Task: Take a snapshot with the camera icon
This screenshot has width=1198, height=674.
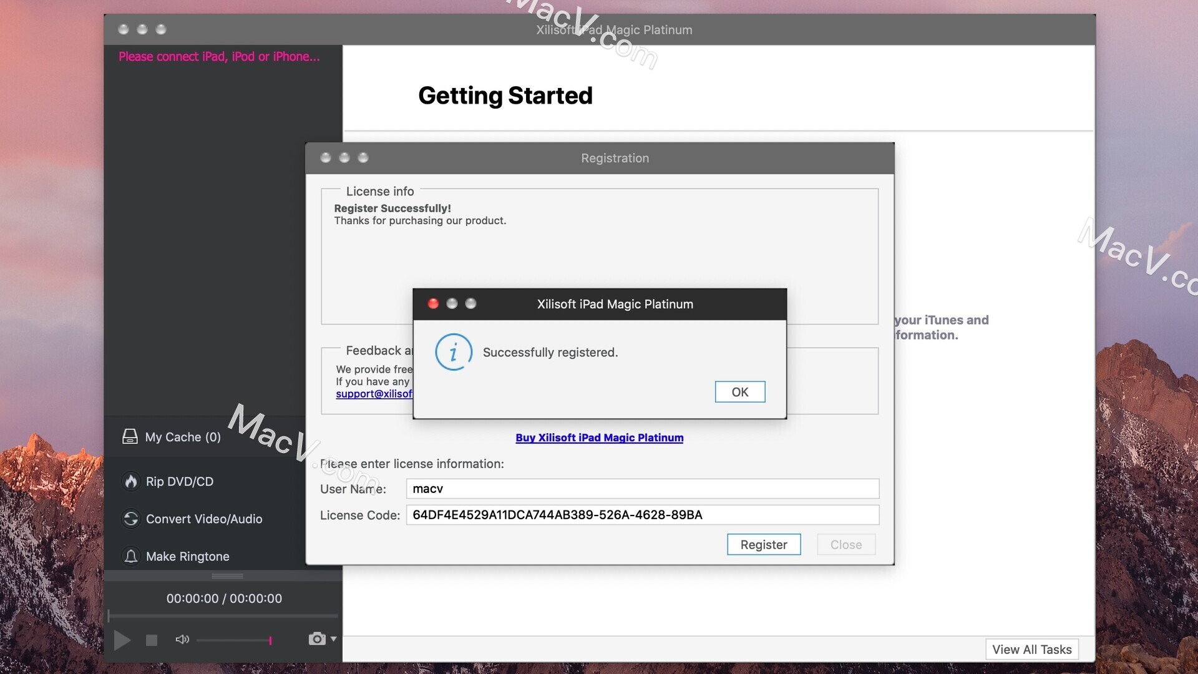Action: point(317,638)
